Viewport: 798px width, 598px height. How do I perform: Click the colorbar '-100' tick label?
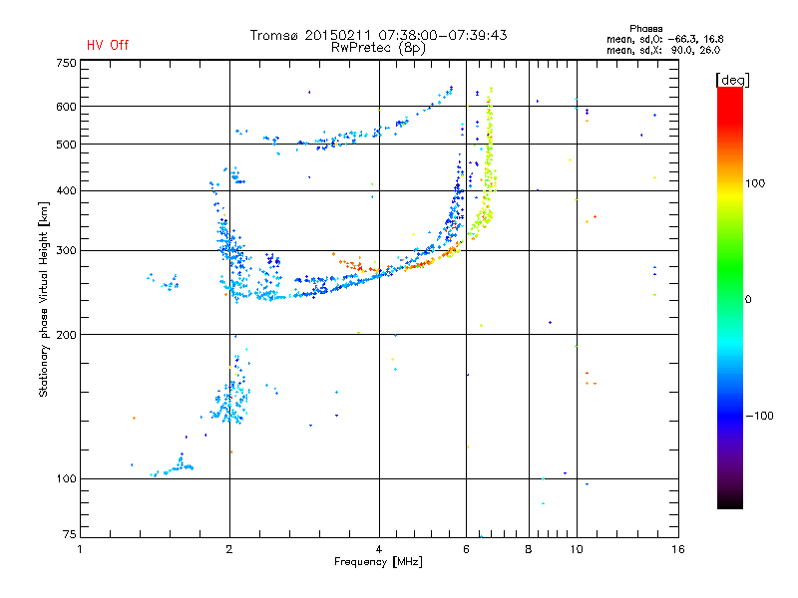(x=759, y=416)
